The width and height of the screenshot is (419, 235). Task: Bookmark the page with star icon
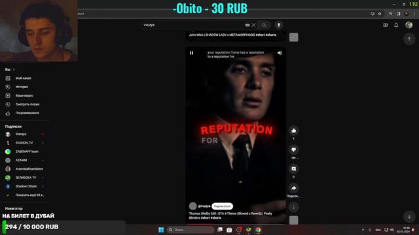pyautogui.click(x=380, y=14)
